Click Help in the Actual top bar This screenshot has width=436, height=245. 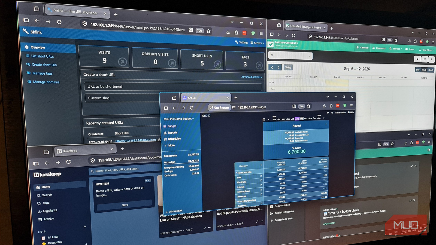pyautogui.click(x=351, y=112)
